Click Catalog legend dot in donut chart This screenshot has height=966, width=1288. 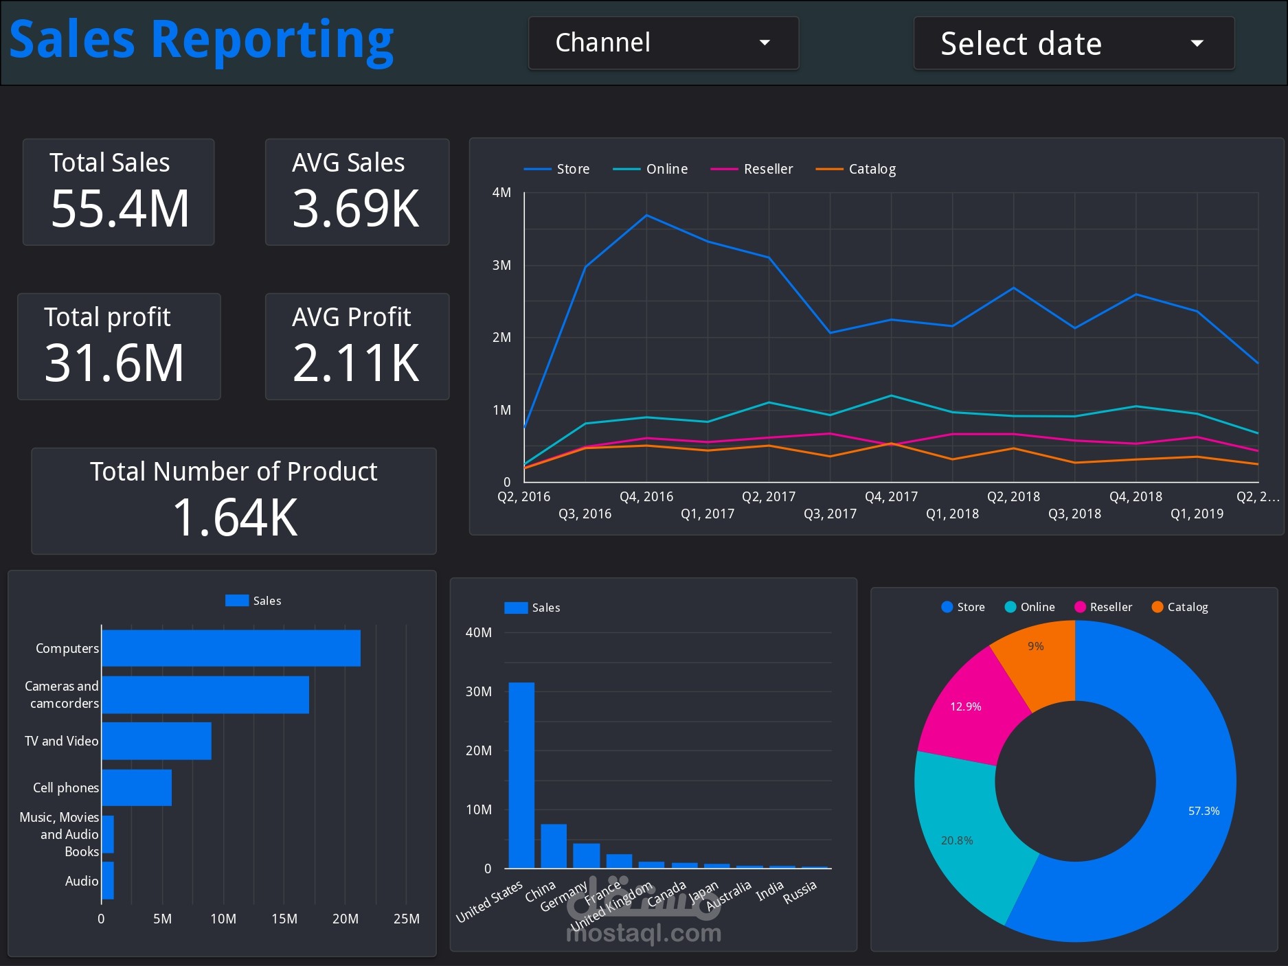tap(1157, 607)
